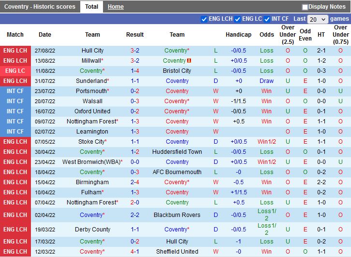The height and width of the screenshot is (257, 351).
Task: Click AFC Bournemouth team name
Action: pos(177,172)
